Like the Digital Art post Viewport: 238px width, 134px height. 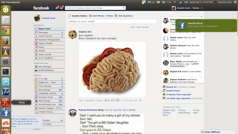point(81,100)
